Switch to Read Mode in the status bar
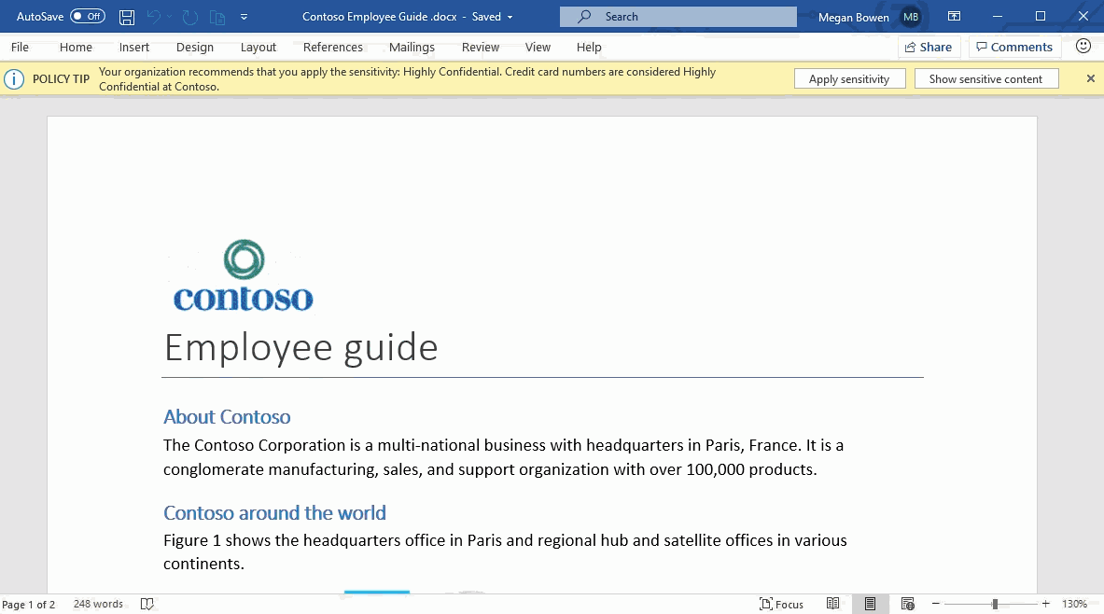1104x614 pixels. [833, 603]
